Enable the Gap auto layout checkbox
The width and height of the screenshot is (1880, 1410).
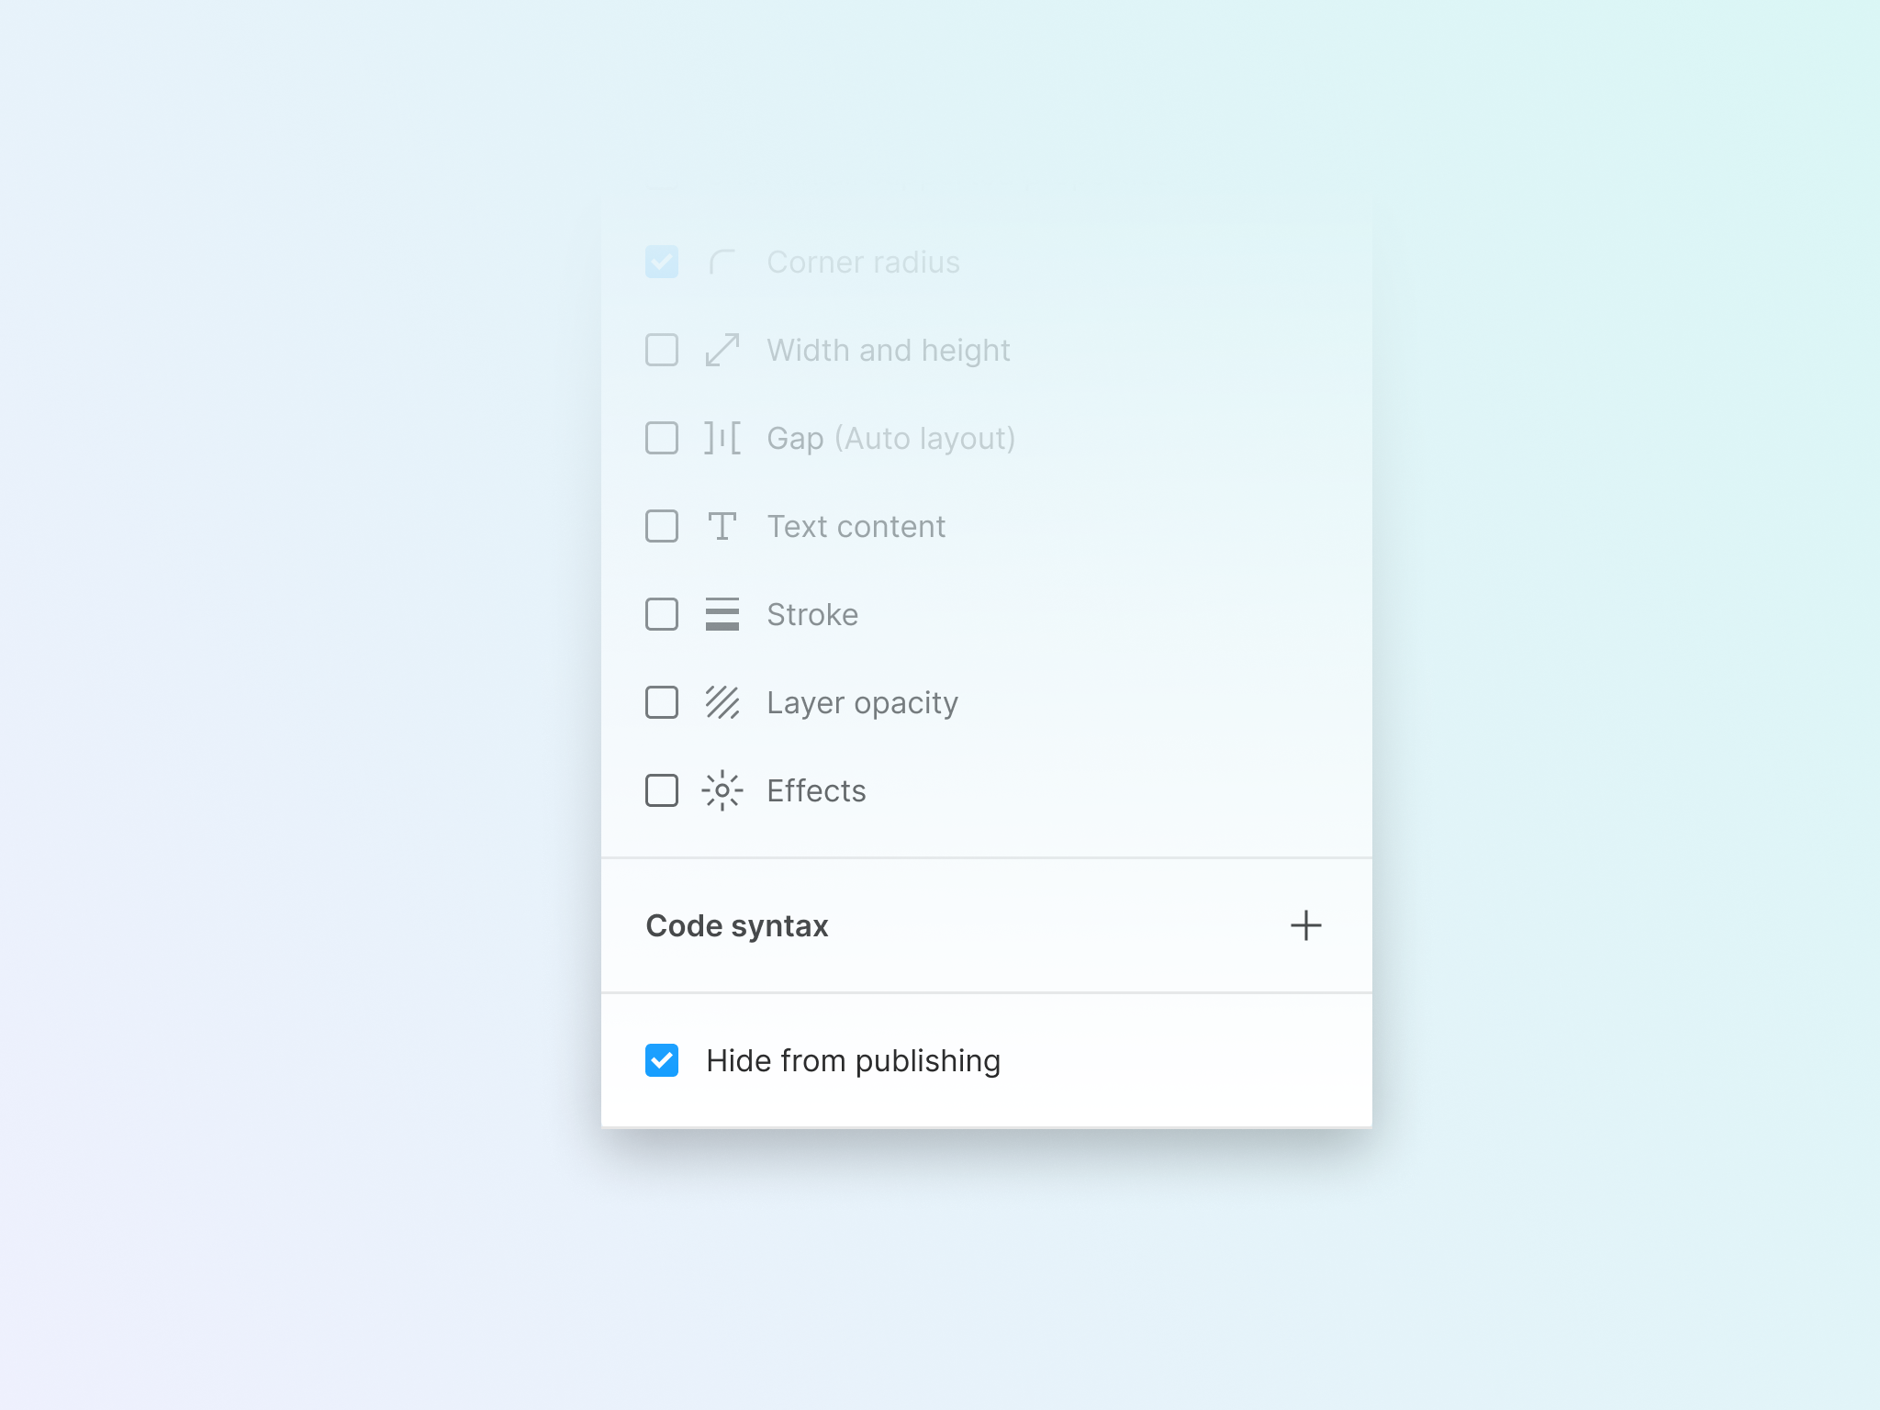660,437
